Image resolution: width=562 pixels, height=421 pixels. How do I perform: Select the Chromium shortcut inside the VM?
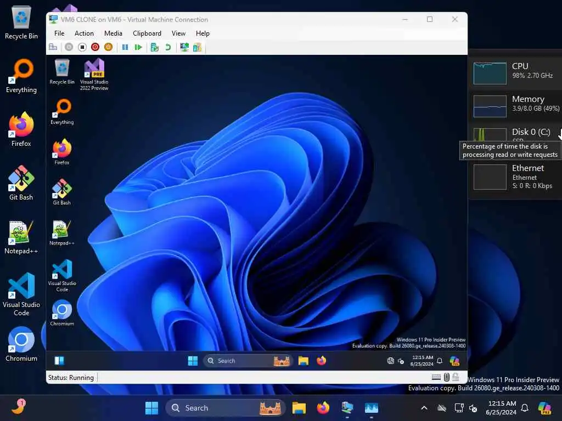(x=62, y=313)
